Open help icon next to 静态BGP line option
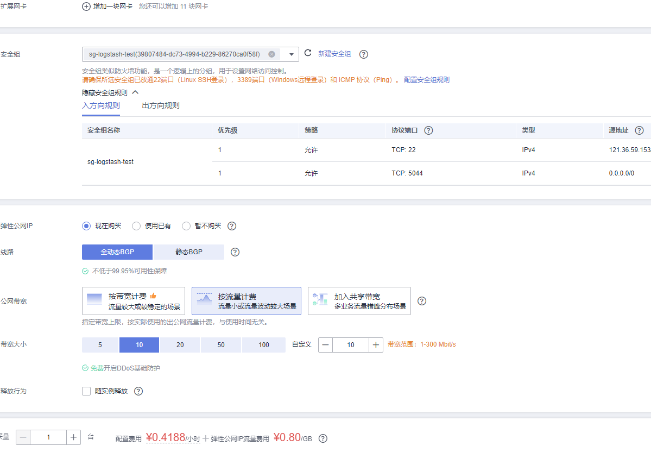Screen dimensions: 651x452 point(235,252)
